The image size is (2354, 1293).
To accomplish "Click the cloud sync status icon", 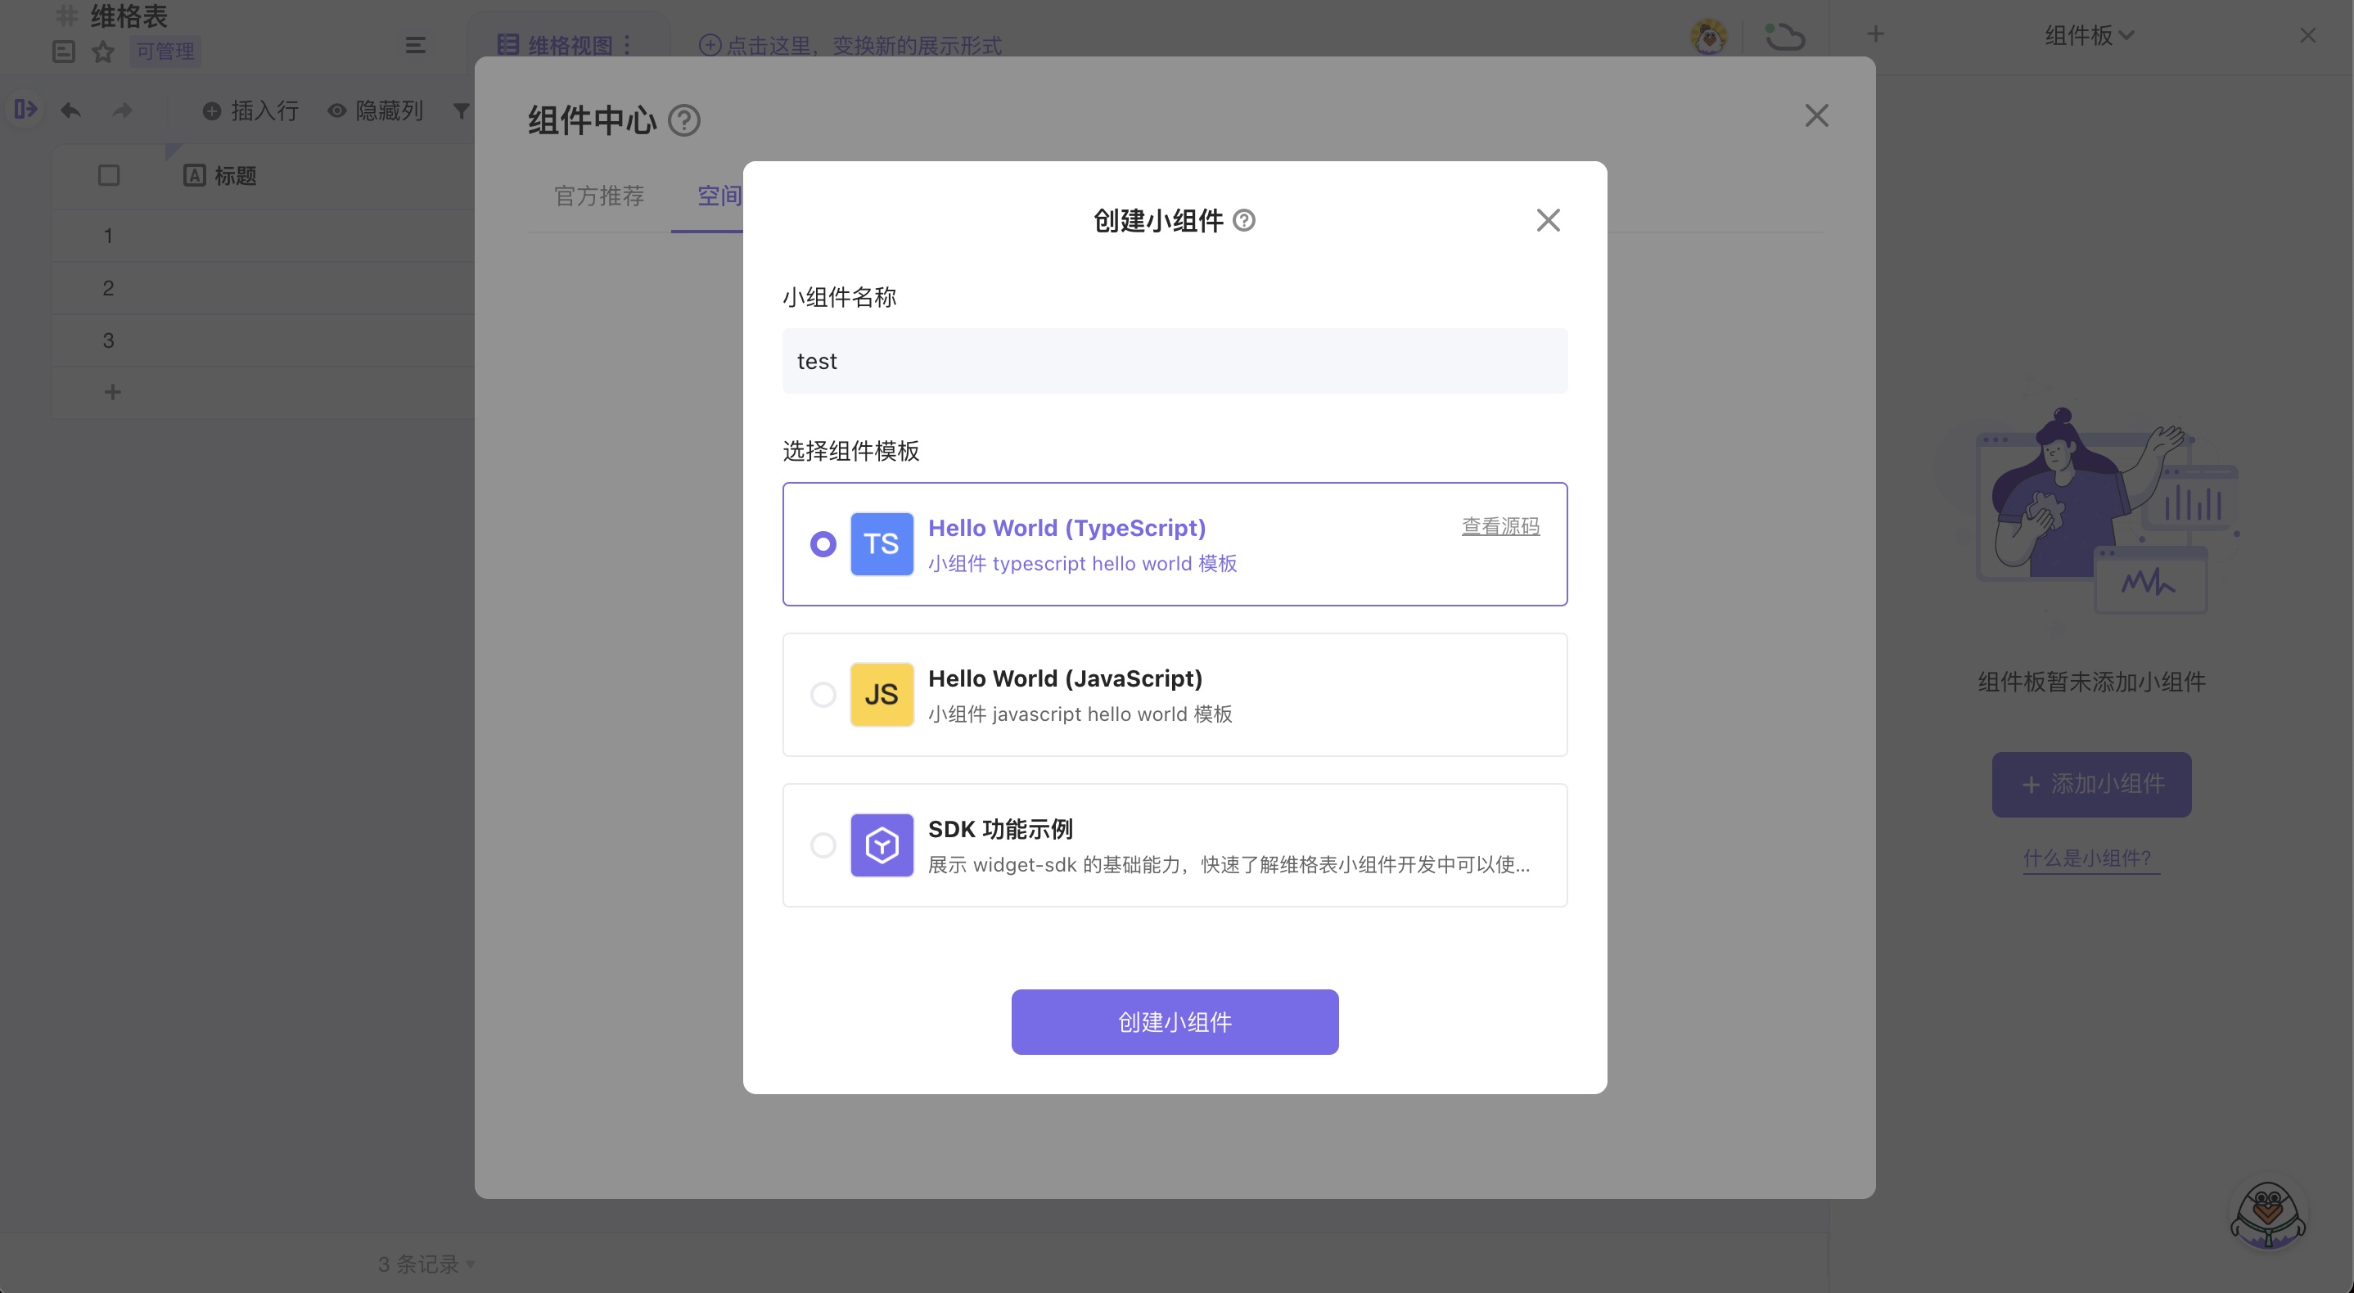I will pos(1783,37).
